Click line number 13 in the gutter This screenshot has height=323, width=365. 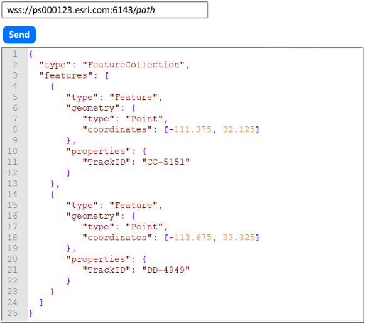click(x=13, y=183)
